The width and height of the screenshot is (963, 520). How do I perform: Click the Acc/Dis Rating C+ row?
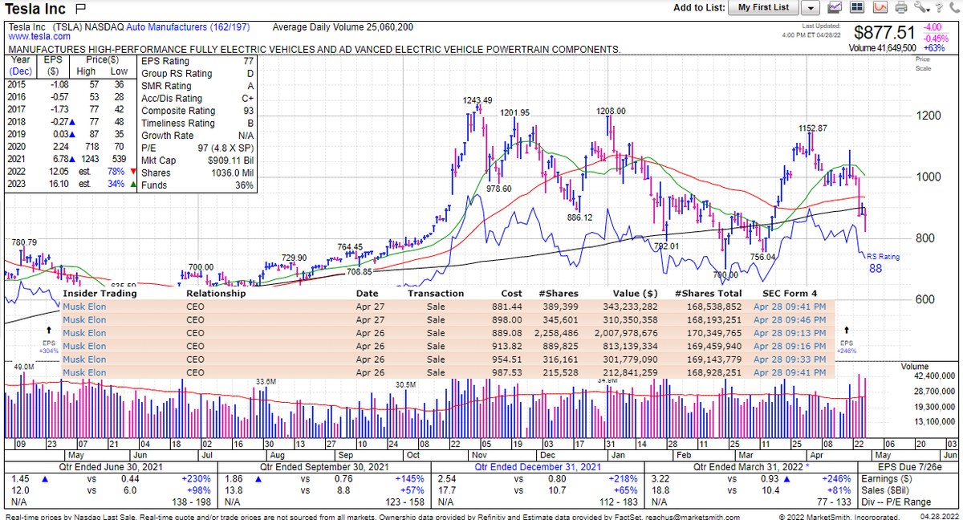pos(197,98)
